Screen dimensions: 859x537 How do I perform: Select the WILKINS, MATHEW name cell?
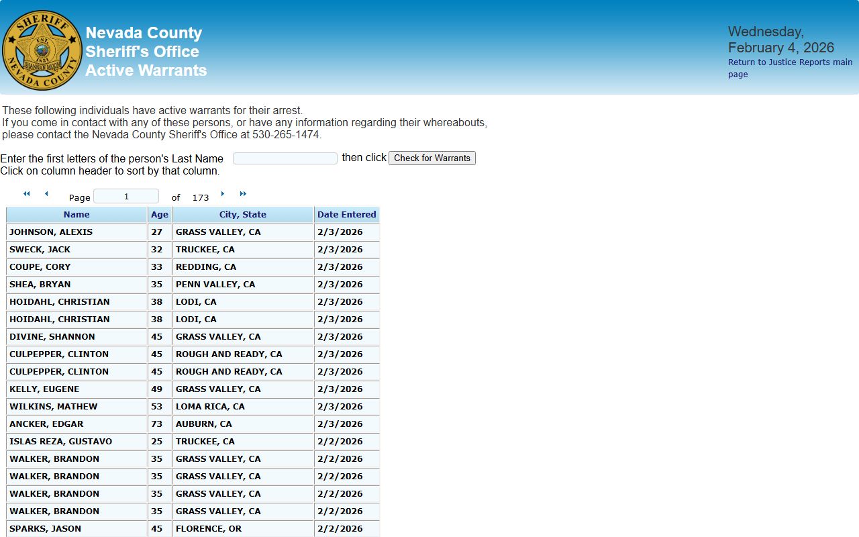tap(77, 407)
